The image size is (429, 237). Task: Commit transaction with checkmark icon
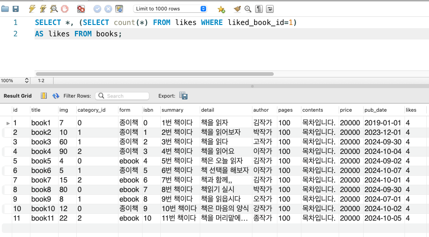pyautogui.click(x=97, y=9)
